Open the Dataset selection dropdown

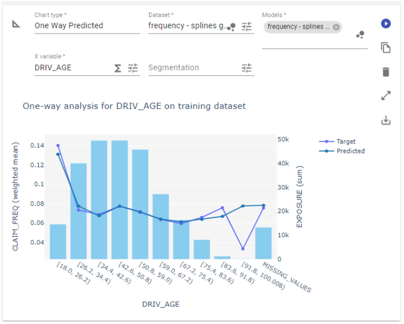pos(187,25)
